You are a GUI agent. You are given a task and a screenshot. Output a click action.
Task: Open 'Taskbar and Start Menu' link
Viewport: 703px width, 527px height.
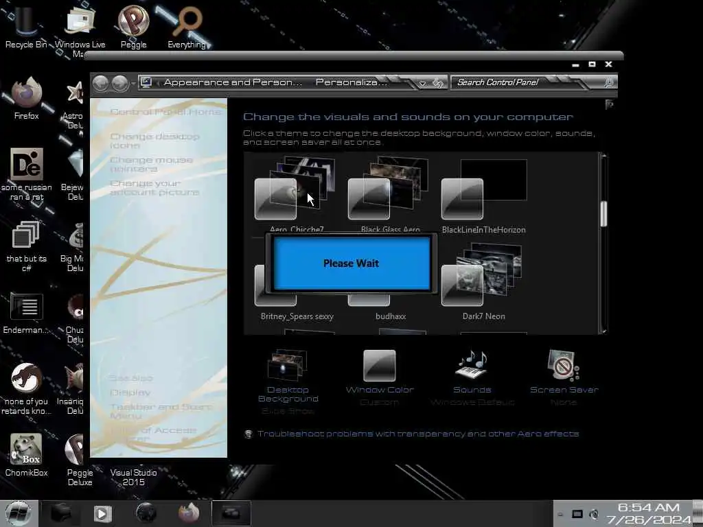161,411
